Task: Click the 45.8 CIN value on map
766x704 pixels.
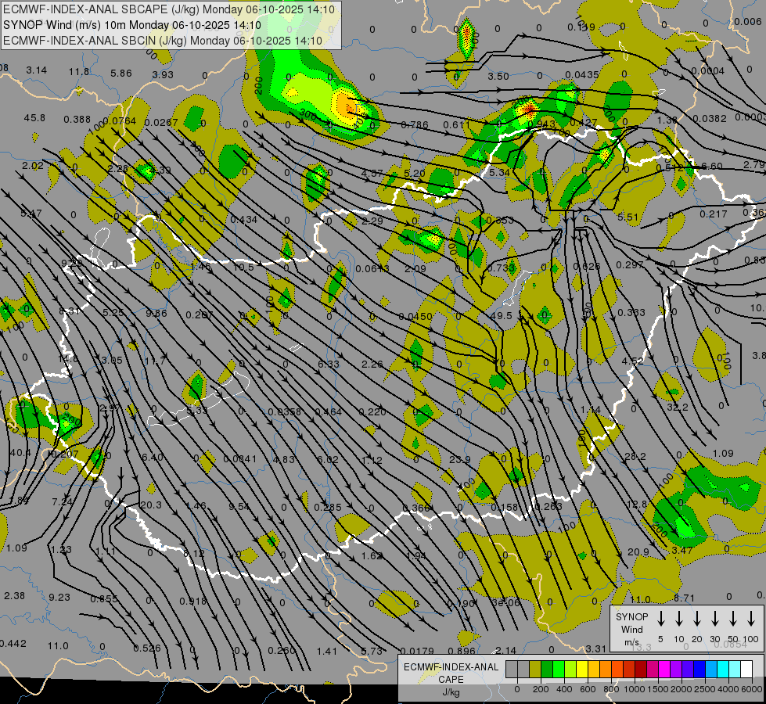Action: [x=34, y=118]
